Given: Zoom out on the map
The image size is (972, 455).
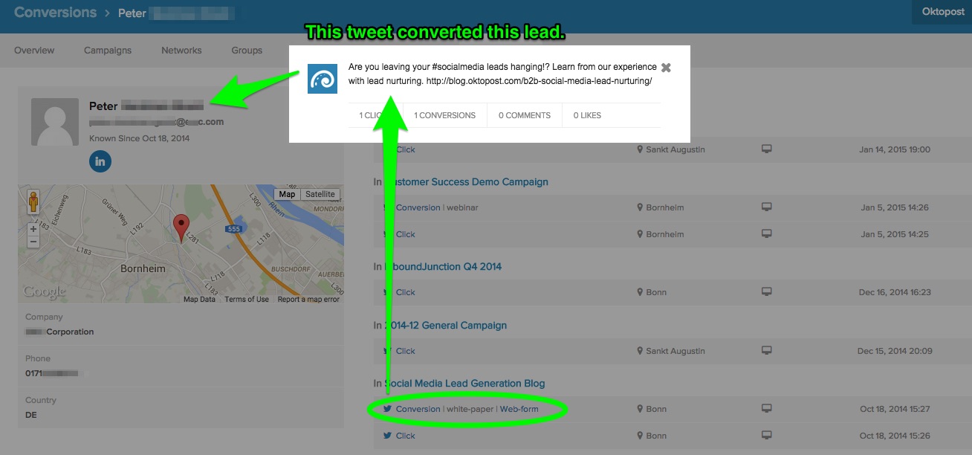Looking at the screenshot, I should pyautogui.click(x=33, y=242).
